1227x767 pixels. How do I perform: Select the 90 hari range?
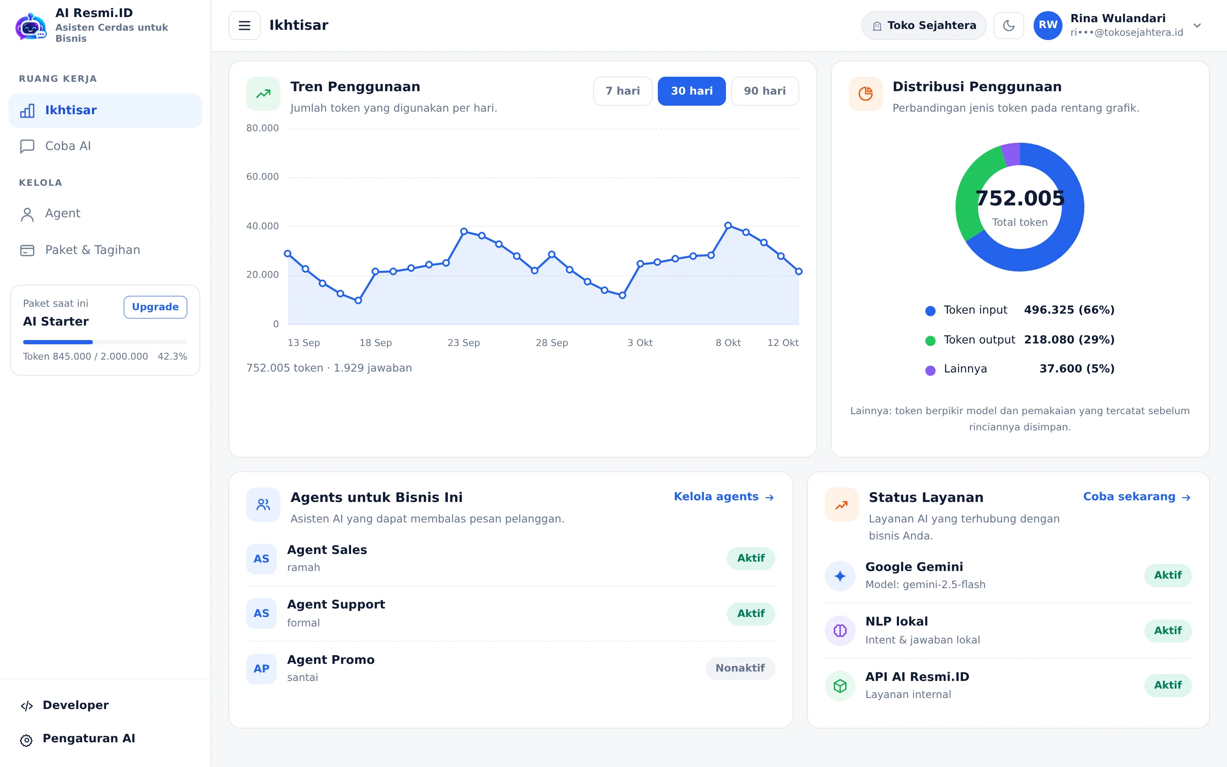click(x=765, y=91)
